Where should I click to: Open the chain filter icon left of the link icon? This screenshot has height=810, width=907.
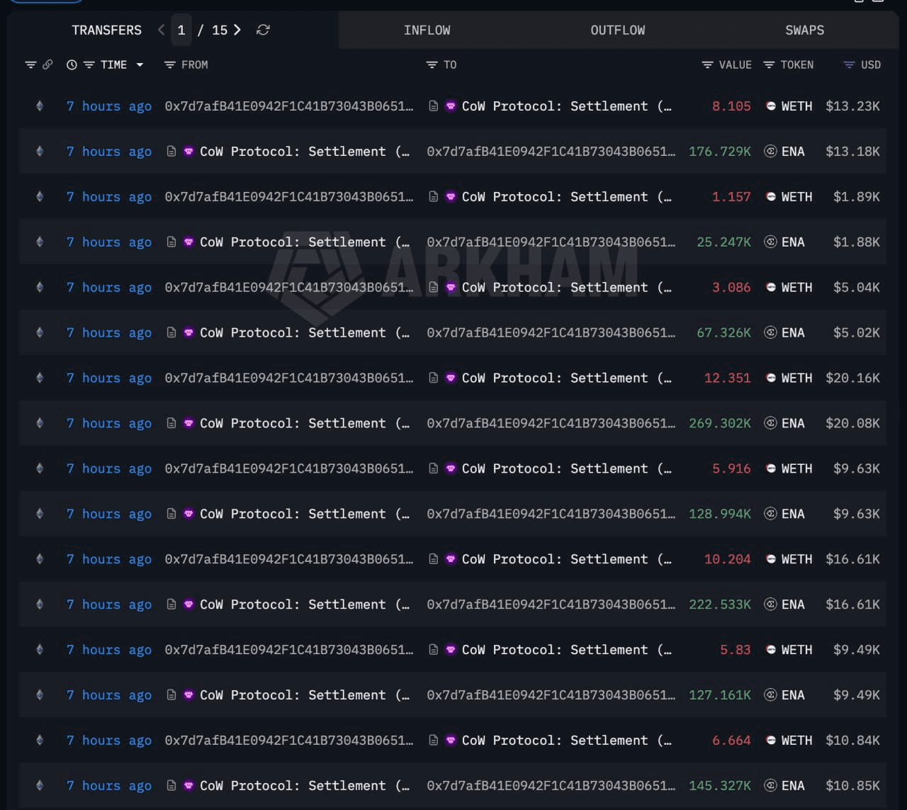click(30, 64)
